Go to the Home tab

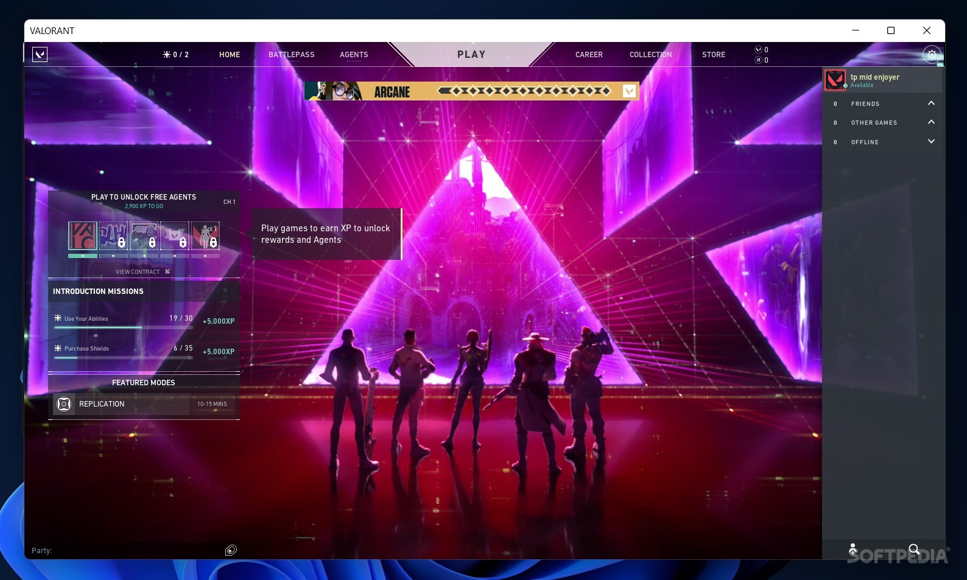tap(230, 55)
